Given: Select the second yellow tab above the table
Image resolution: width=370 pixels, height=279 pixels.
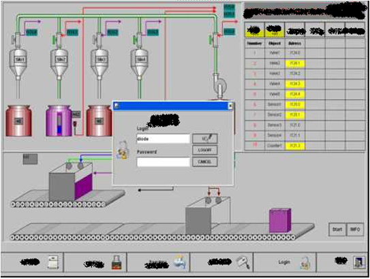Looking at the screenshot, I should point(275,30).
